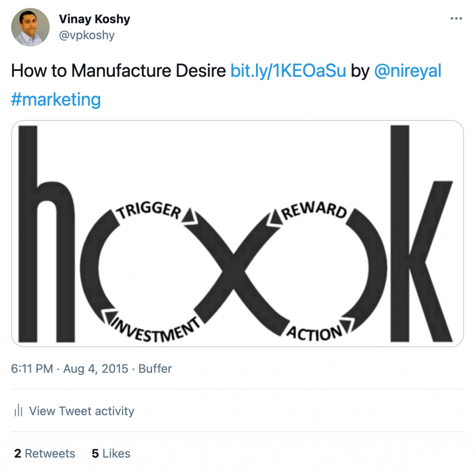The image size is (476, 472).
Task: Click the ACTION word in the image
Action: [x=315, y=333]
